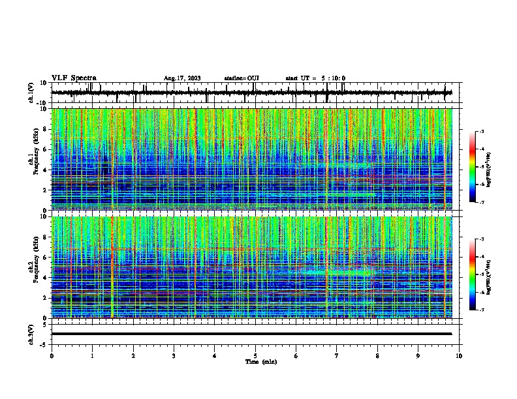
Task: Click the "10" tick on Time axis
Action: point(459,356)
